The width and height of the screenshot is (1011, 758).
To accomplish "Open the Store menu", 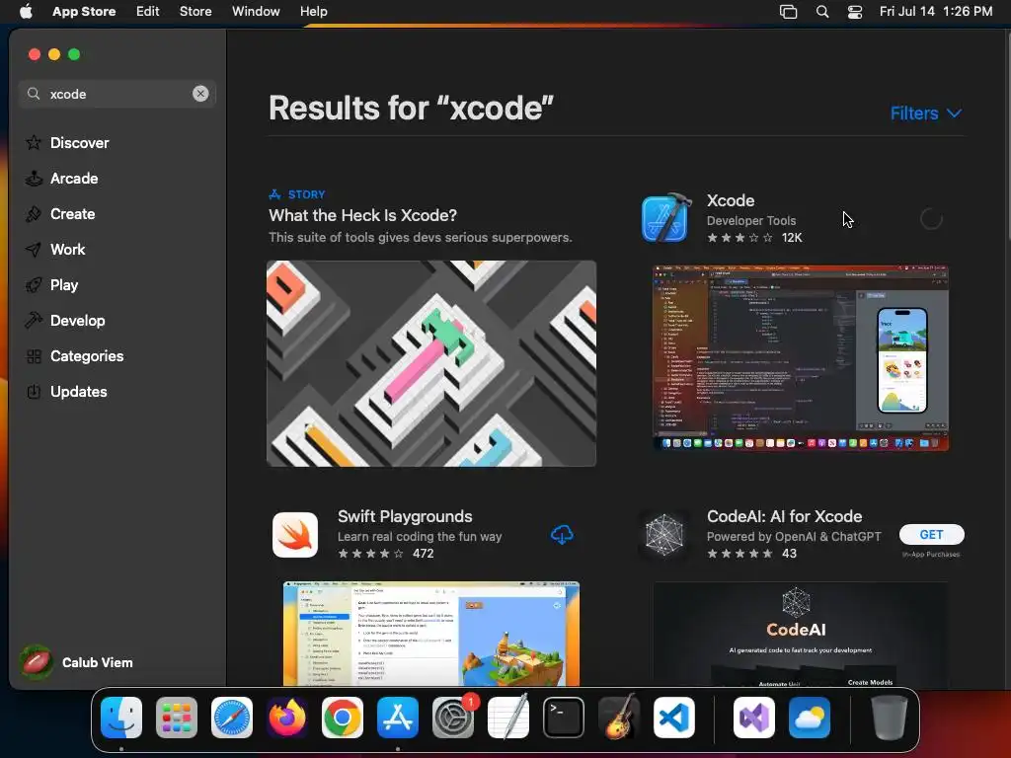I will click(195, 11).
